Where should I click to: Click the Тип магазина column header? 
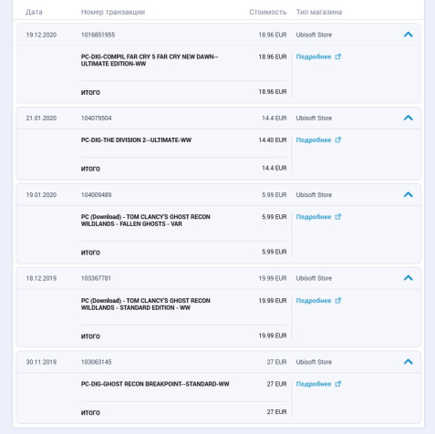tap(319, 12)
